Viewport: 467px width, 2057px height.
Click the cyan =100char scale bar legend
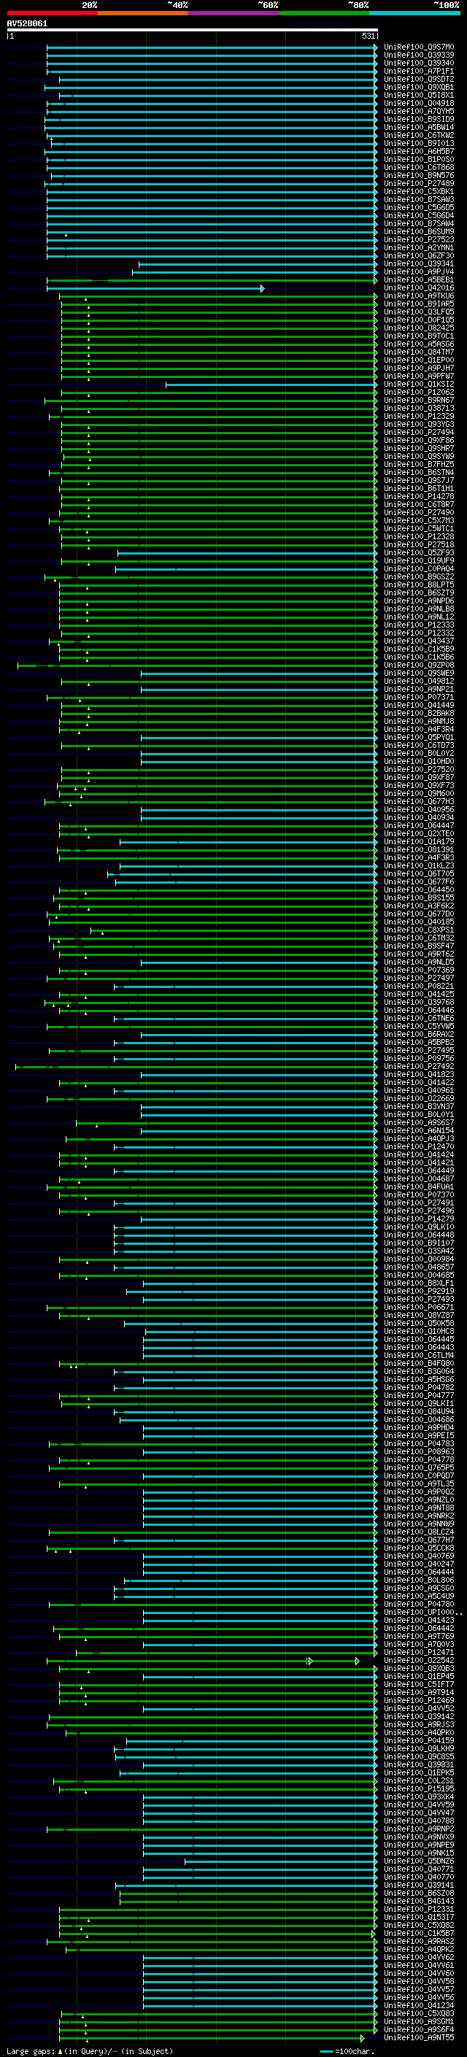(325, 2051)
